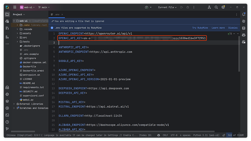The image size is (251, 141).
Task: Open IDE settings gear icon
Action: coord(223,7)
